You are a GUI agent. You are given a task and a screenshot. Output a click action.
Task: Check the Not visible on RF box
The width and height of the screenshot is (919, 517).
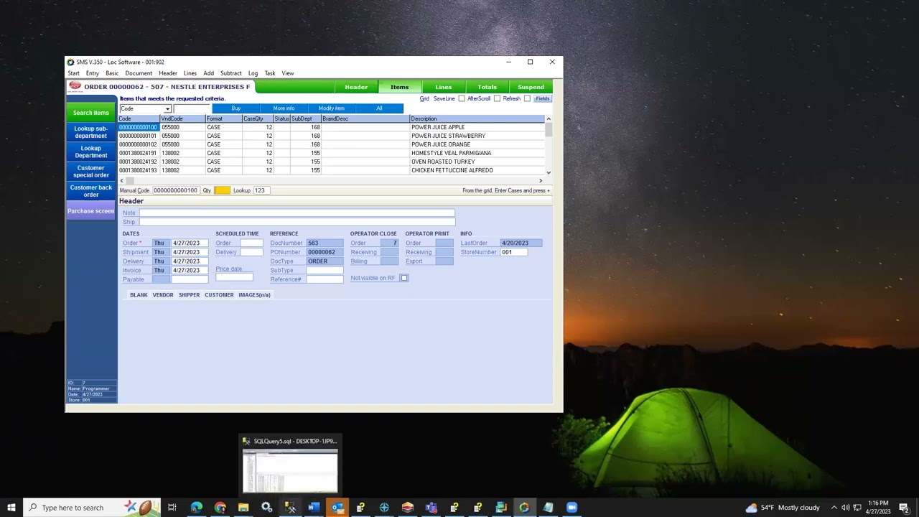pos(404,278)
